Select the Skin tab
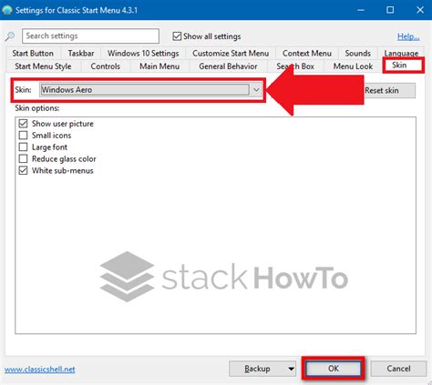 coord(403,66)
